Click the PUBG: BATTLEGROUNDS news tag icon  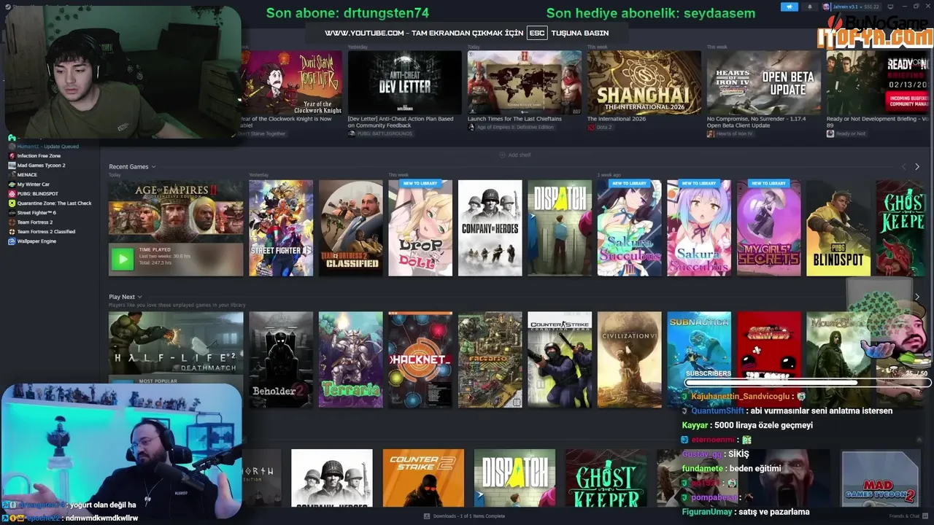click(352, 134)
